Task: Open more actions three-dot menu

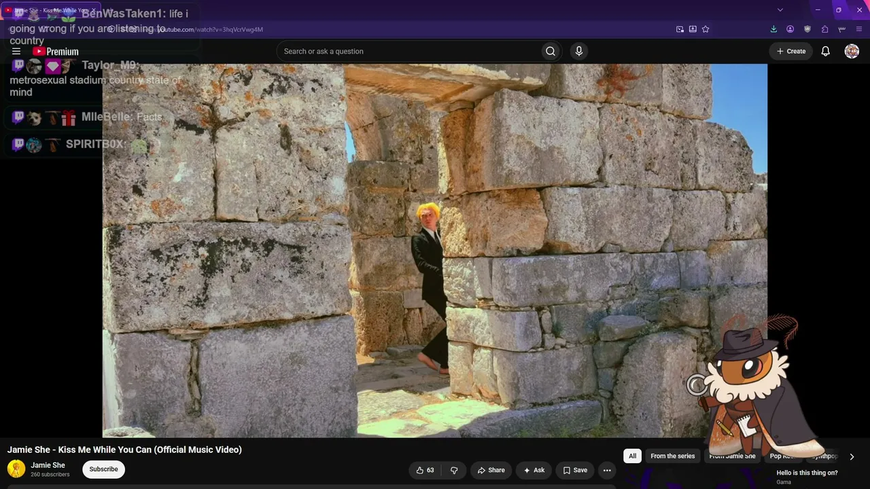Action: [607, 470]
